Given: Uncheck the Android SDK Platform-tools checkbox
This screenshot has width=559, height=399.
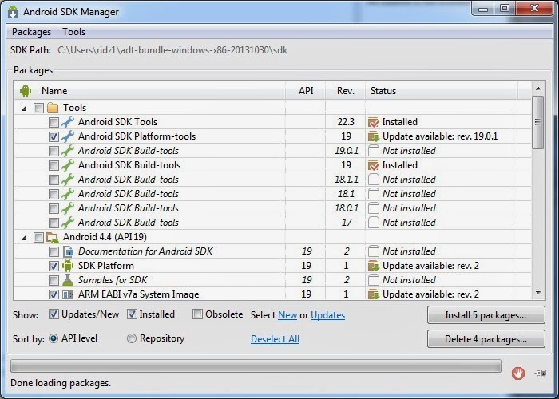Looking at the screenshot, I should pyautogui.click(x=54, y=136).
